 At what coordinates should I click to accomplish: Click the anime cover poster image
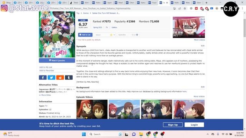(x=57, y=34)
